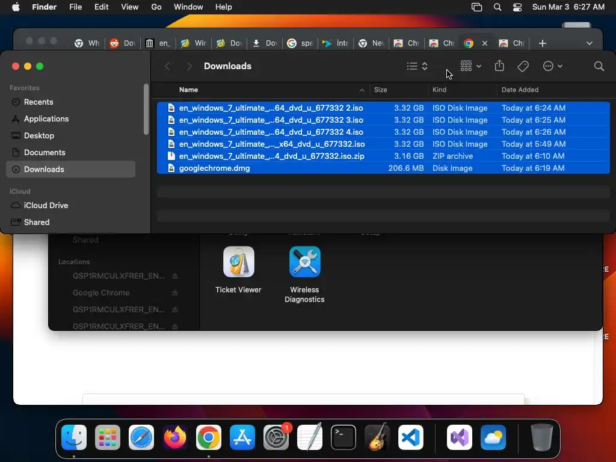This screenshot has width=616, height=462.
Task: Launch Firefox from the Dock
Action: click(175, 437)
